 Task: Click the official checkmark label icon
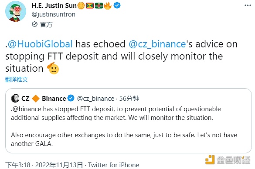[x=34, y=24]
